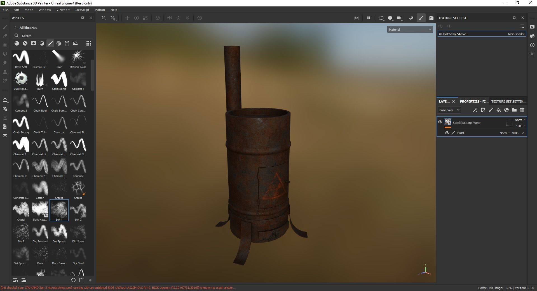Toggle Potbelly Stove texture set visibility
The height and width of the screenshot is (291, 537).
(440, 34)
